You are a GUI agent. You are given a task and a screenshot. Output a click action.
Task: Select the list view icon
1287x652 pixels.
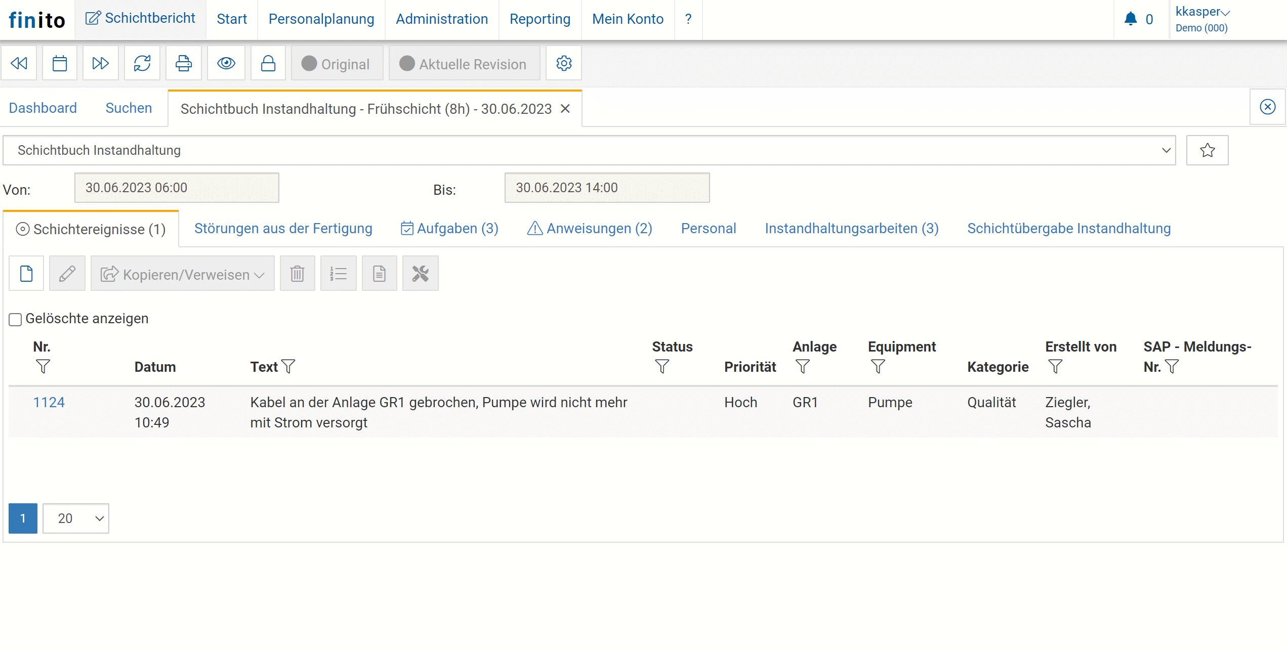pos(337,274)
